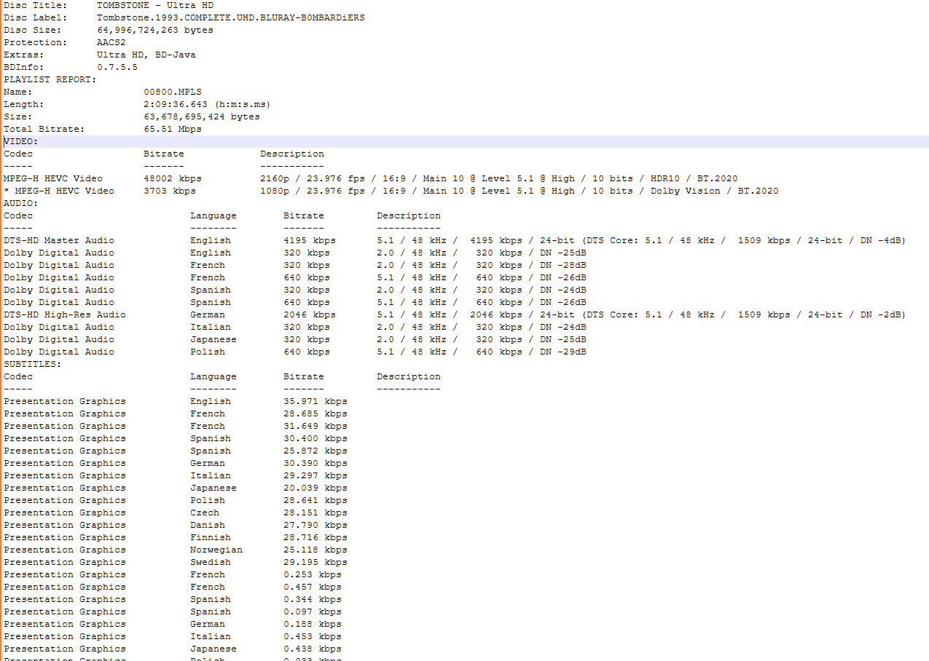Click the DTS-HD High-Res Audio German row
This screenshot has height=661, width=929.
coord(219,314)
